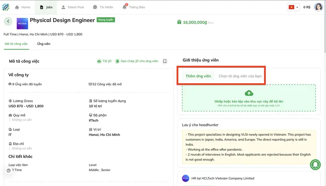The image size is (326, 186).
Task: Switch to the Ứng viên tab
Action: [44, 44]
